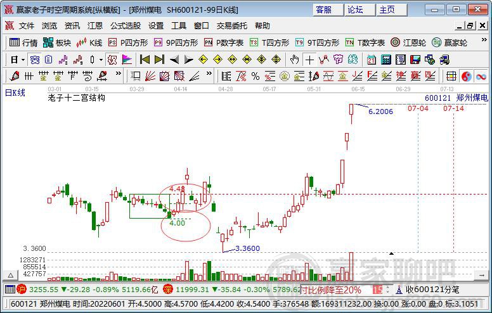
Task: Click the 客服 button in the title bar
Action: click(x=328, y=10)
